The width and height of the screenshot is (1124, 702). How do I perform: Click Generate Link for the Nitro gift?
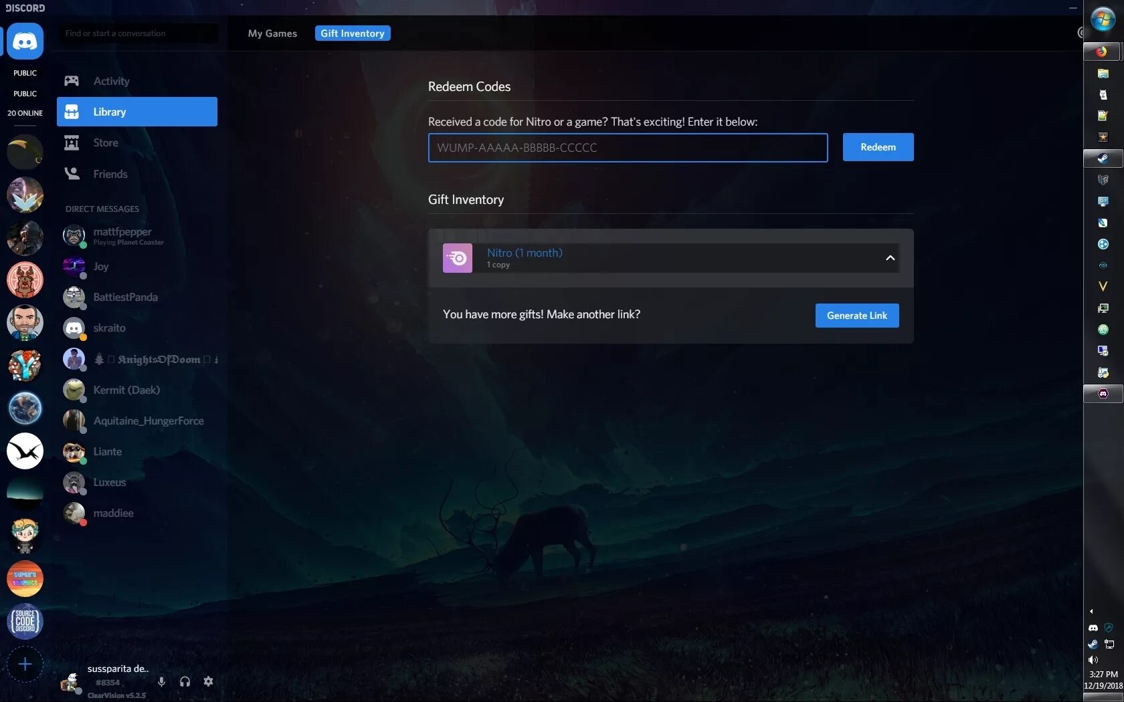pyautogui.click(x=857, y=316)
